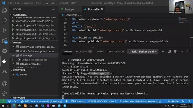The image size is (193, 108).
Task: Open the Help menu
Action: tap(74, 3)
